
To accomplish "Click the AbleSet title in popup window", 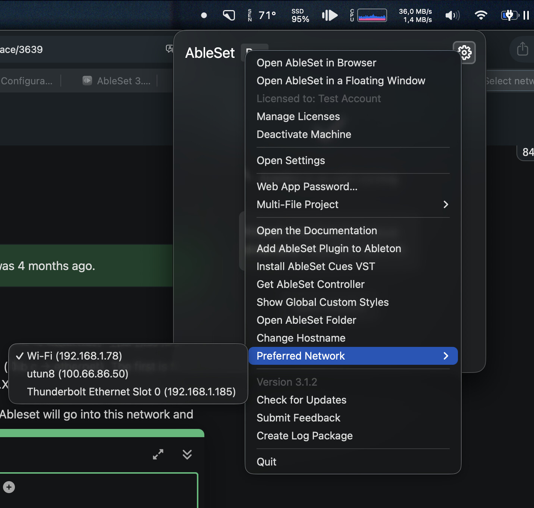I will (210, 53).
